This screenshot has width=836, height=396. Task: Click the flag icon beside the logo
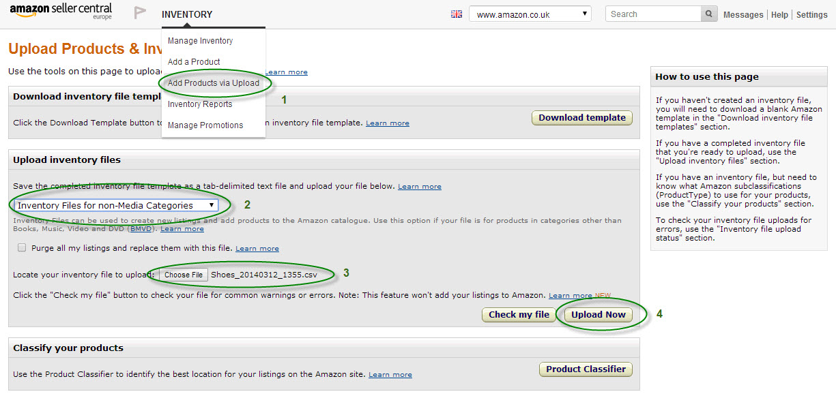(x=140, y=13)
